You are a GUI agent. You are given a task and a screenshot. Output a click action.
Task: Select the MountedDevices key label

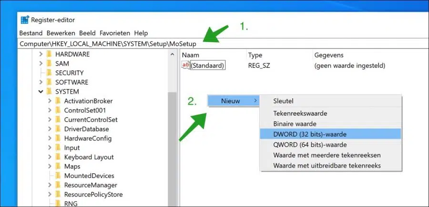[x=89, y=176]
